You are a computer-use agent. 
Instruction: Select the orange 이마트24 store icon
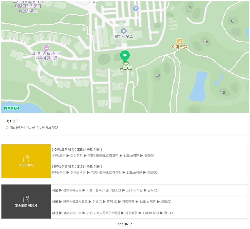tap(180, 42)
